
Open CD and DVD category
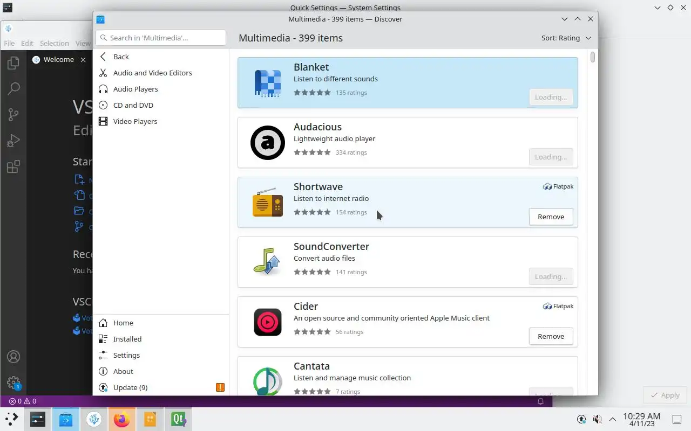click(161, 105)
